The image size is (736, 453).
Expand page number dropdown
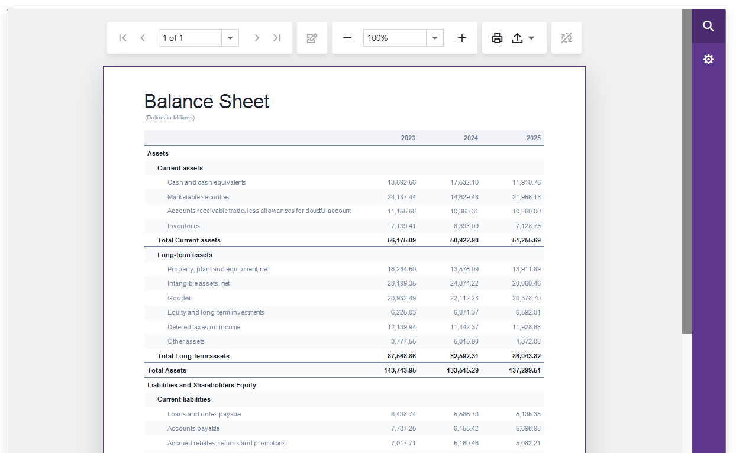tap(230, 38)
